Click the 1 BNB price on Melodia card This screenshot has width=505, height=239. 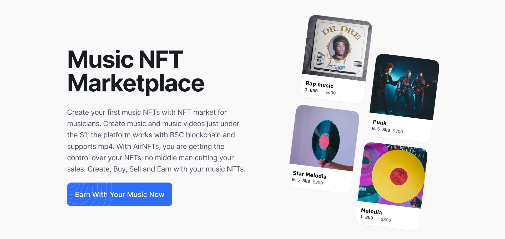366,217
